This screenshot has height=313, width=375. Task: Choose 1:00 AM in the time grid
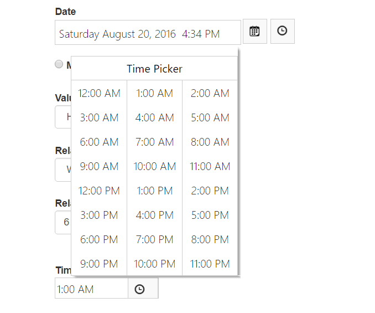(x=155, y=93)
